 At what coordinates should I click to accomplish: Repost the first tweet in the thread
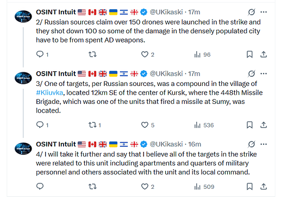point(92,54)
